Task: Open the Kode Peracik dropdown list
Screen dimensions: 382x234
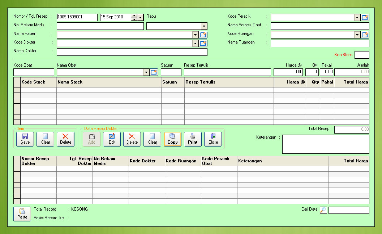Action: 357,18
